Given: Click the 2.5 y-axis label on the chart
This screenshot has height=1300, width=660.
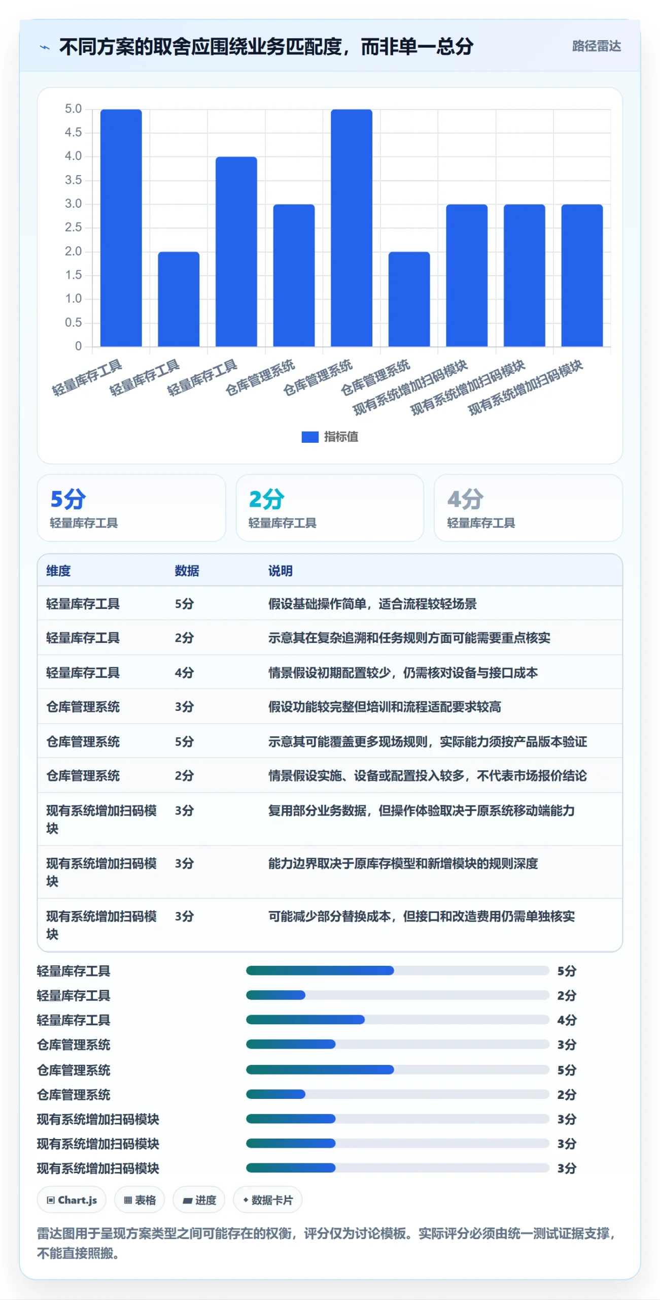Looking at the screenshot, I should pyautogui.click(x=73, y=227).
